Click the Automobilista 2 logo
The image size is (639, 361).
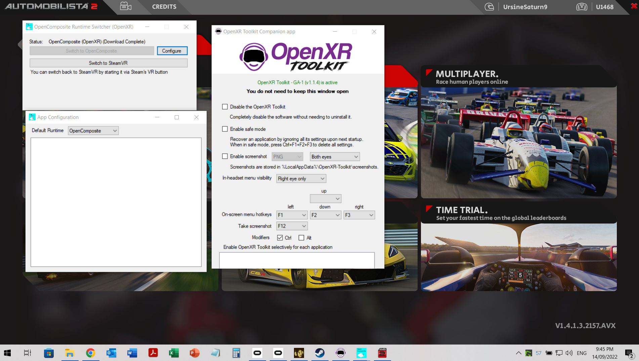[51, 6]
